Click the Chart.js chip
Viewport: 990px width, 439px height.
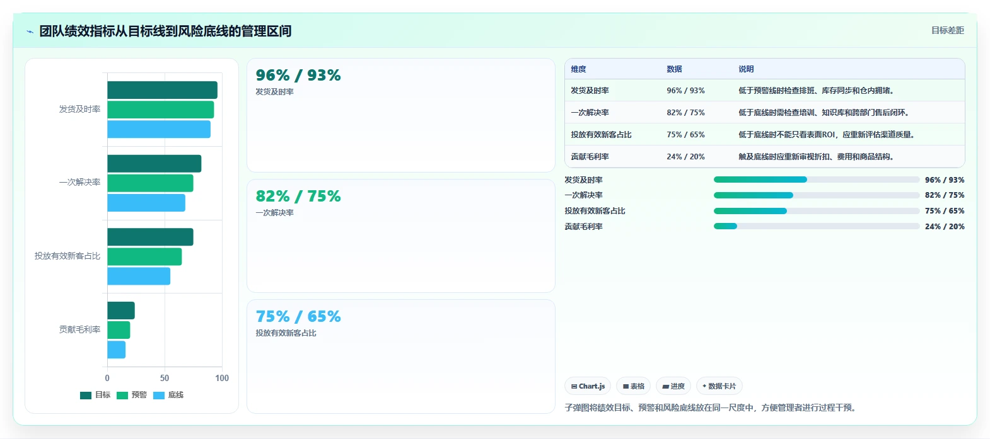(x=588, y=386)
